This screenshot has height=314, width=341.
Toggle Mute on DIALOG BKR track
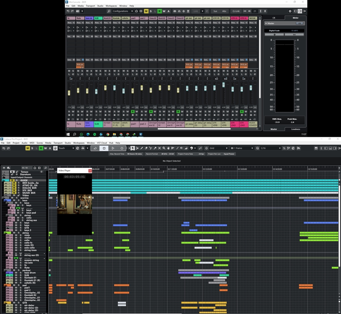coord(14,188)
